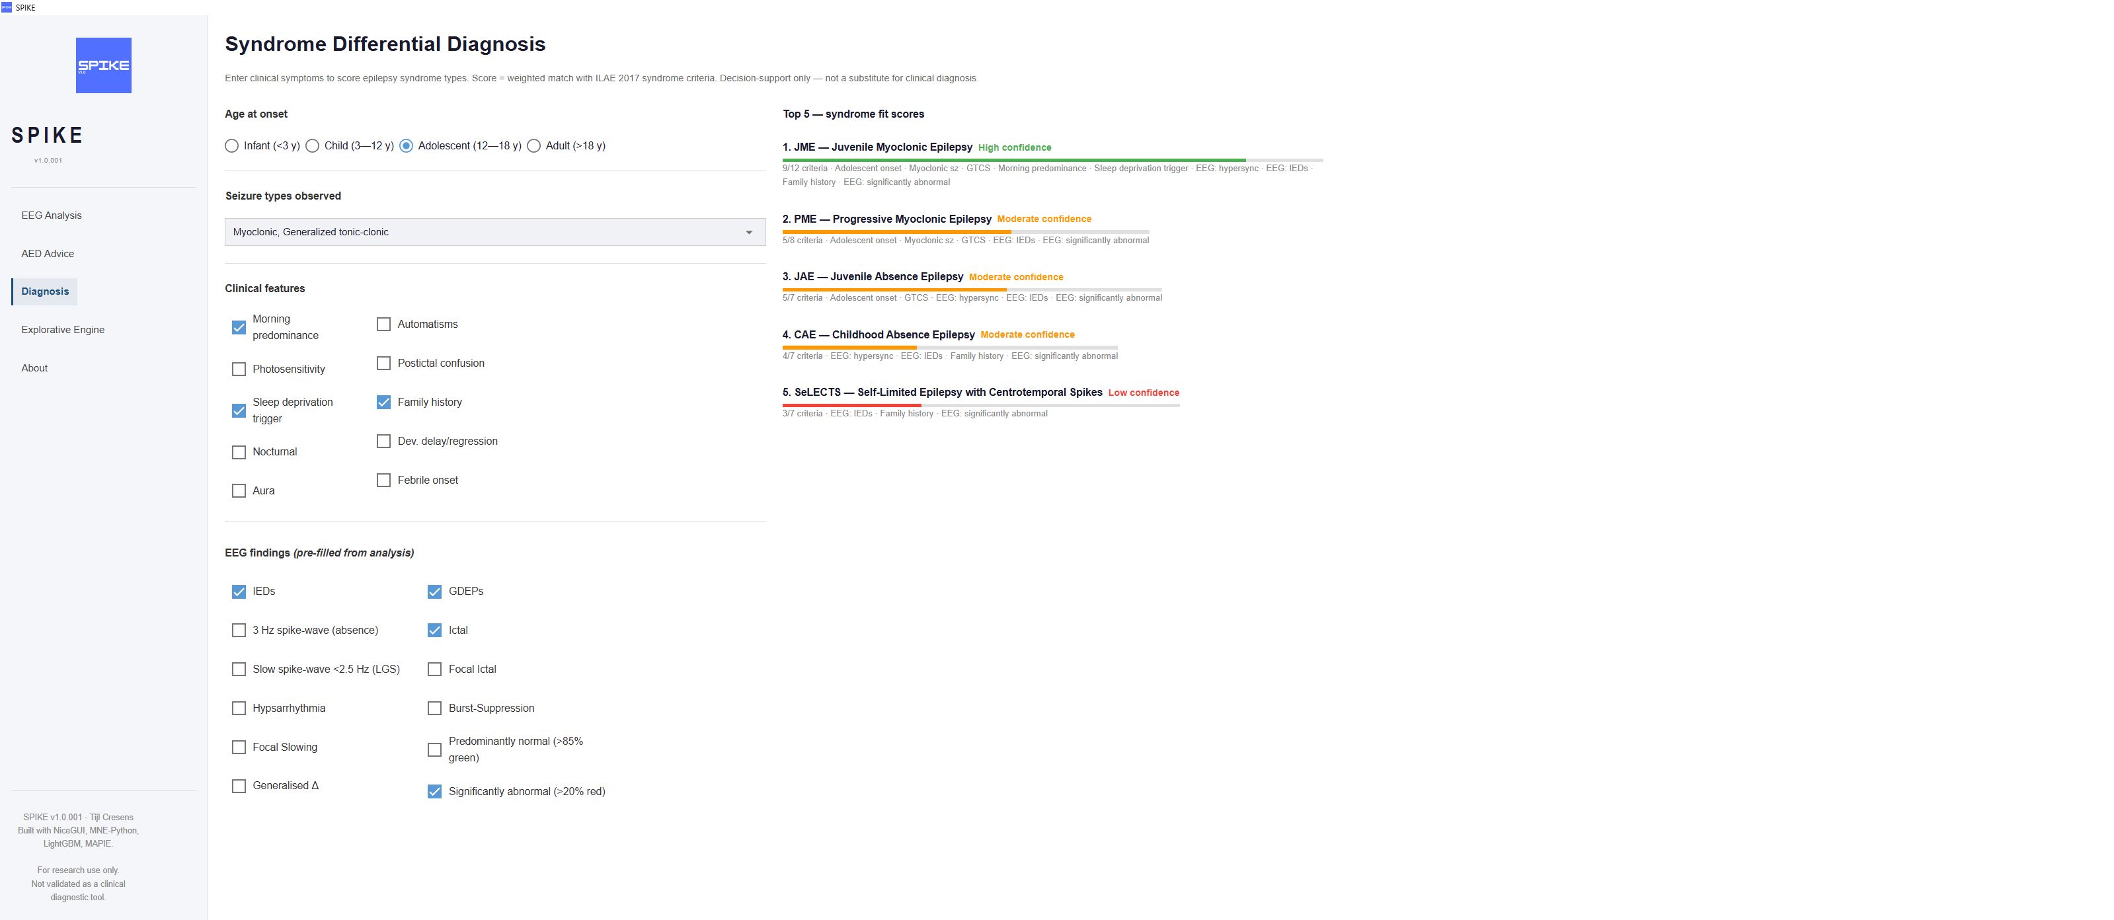The image size is (2114, 920).
Task: Select Child (3—12 y) age at onset
Action: tap(312, 146)
